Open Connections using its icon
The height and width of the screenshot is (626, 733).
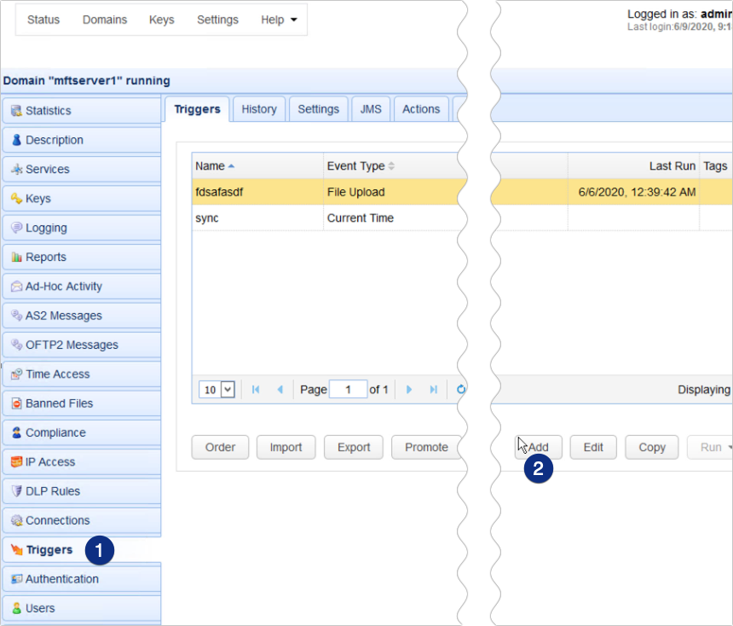coord(15,520)
